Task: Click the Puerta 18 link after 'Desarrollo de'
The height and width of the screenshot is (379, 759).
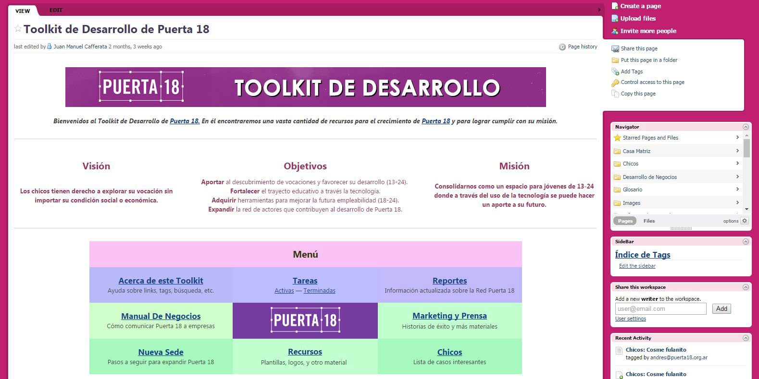Action: [185, 121]
